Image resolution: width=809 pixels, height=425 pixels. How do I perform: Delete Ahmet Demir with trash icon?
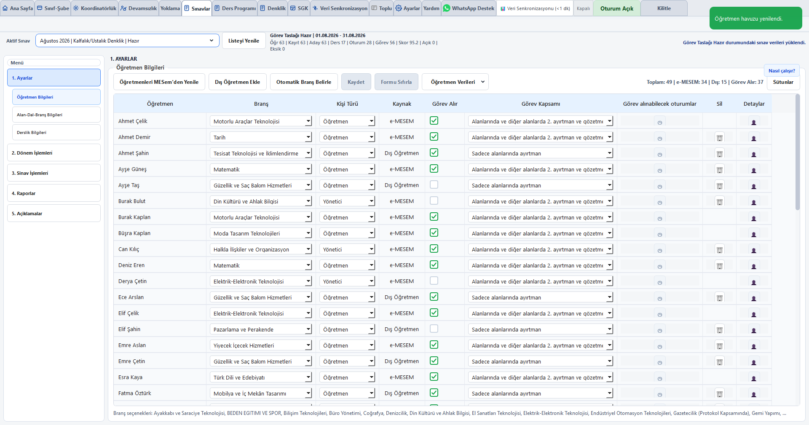(x=720, y=137)
